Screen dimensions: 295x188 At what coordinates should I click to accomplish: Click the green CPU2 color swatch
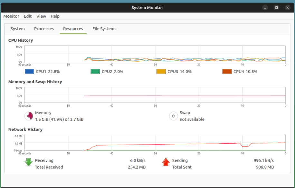pos(95,71)
